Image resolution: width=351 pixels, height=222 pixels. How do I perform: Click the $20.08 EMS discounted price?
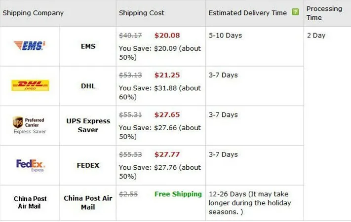pyautogui.click(x=167, y=36)
